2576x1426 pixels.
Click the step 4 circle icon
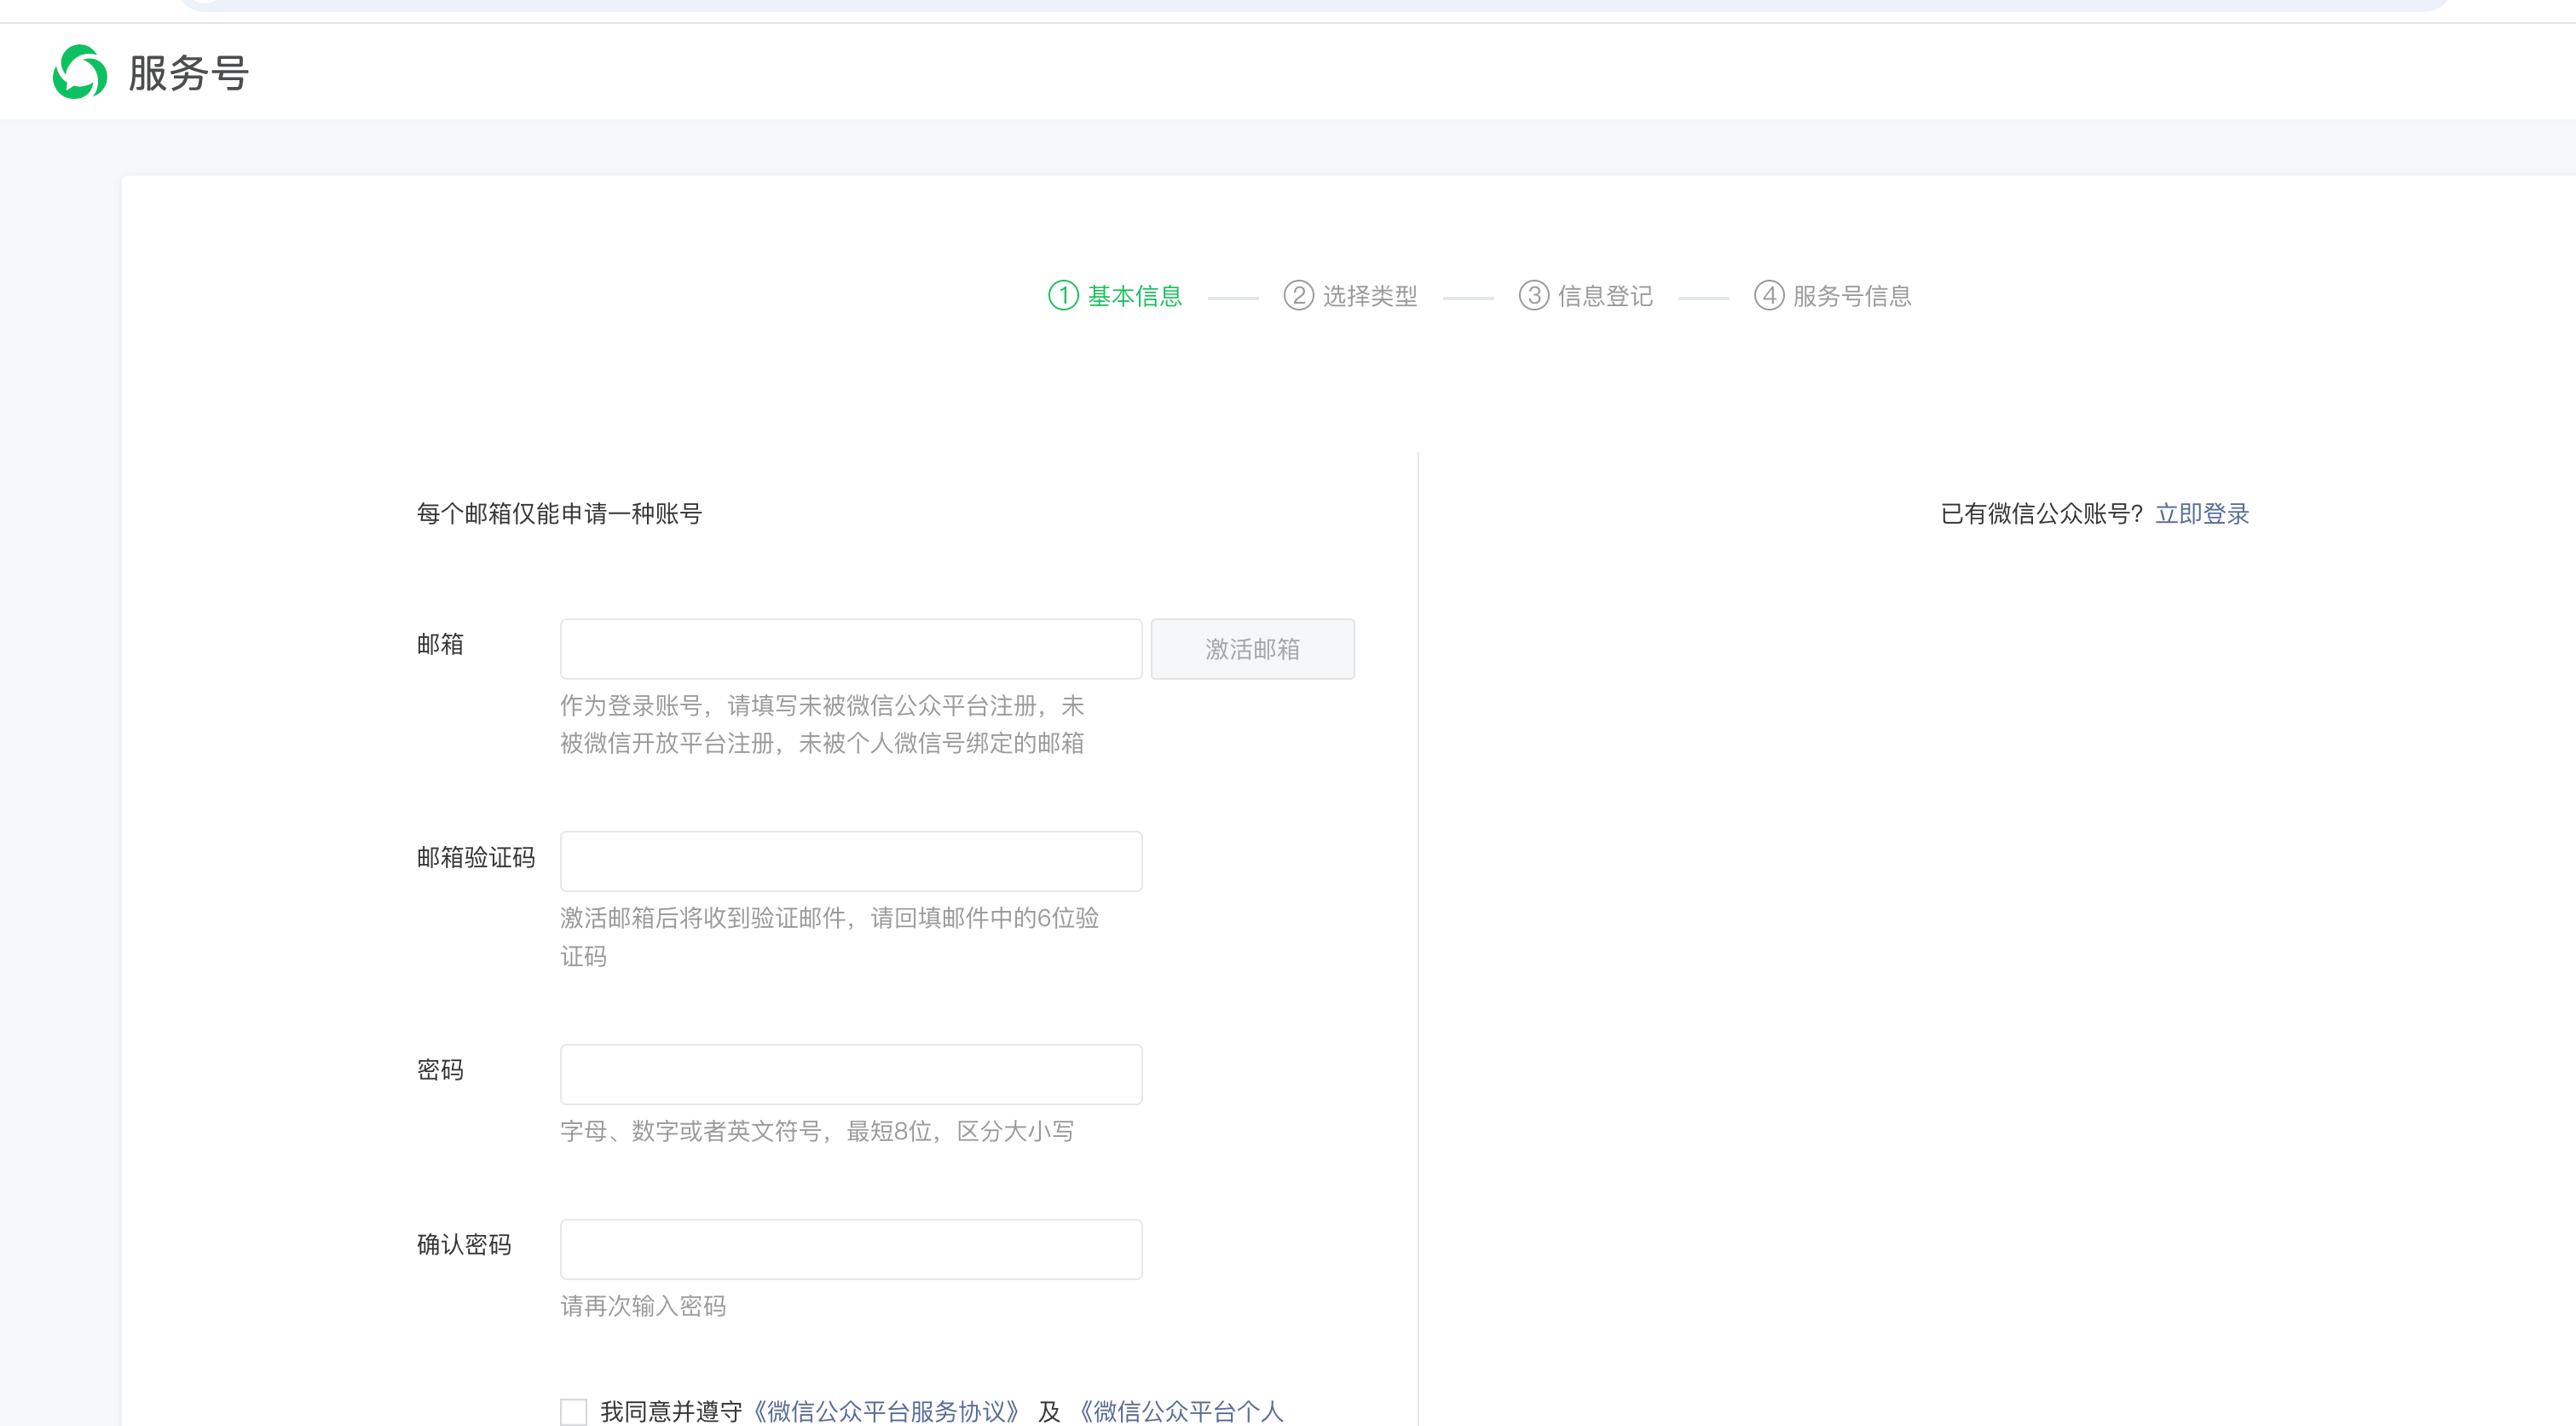(x=1768, y=295)
